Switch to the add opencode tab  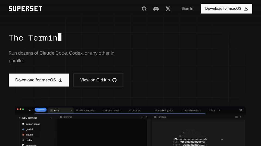[86, 110]
